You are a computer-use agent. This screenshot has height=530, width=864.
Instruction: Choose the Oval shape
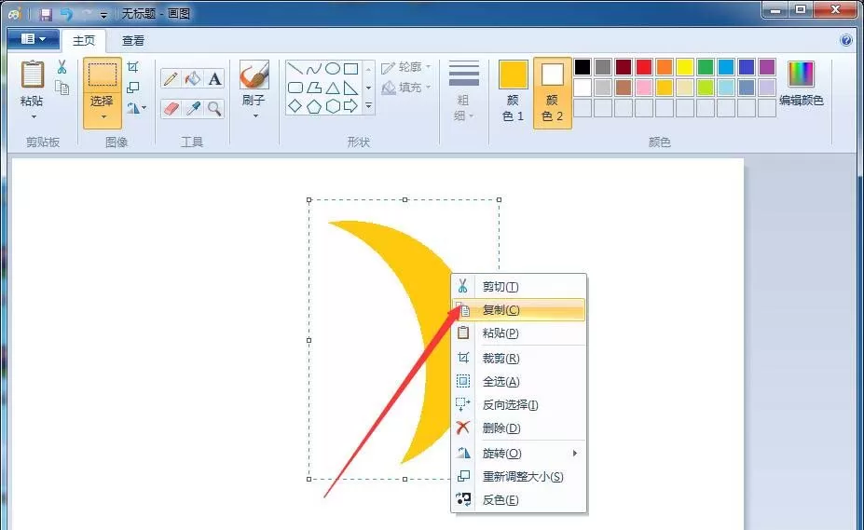[x=332, y=69]
